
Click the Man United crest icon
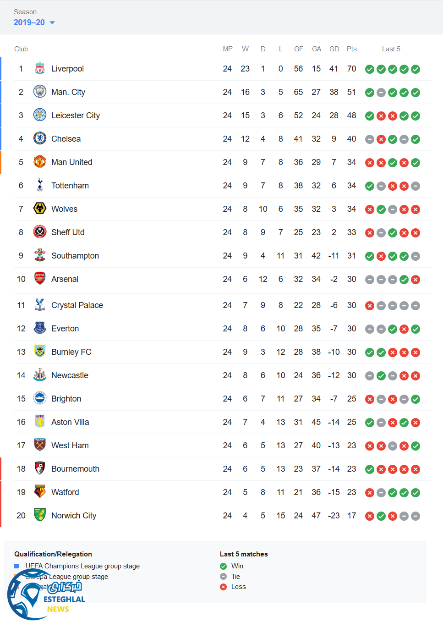point(40,162)
